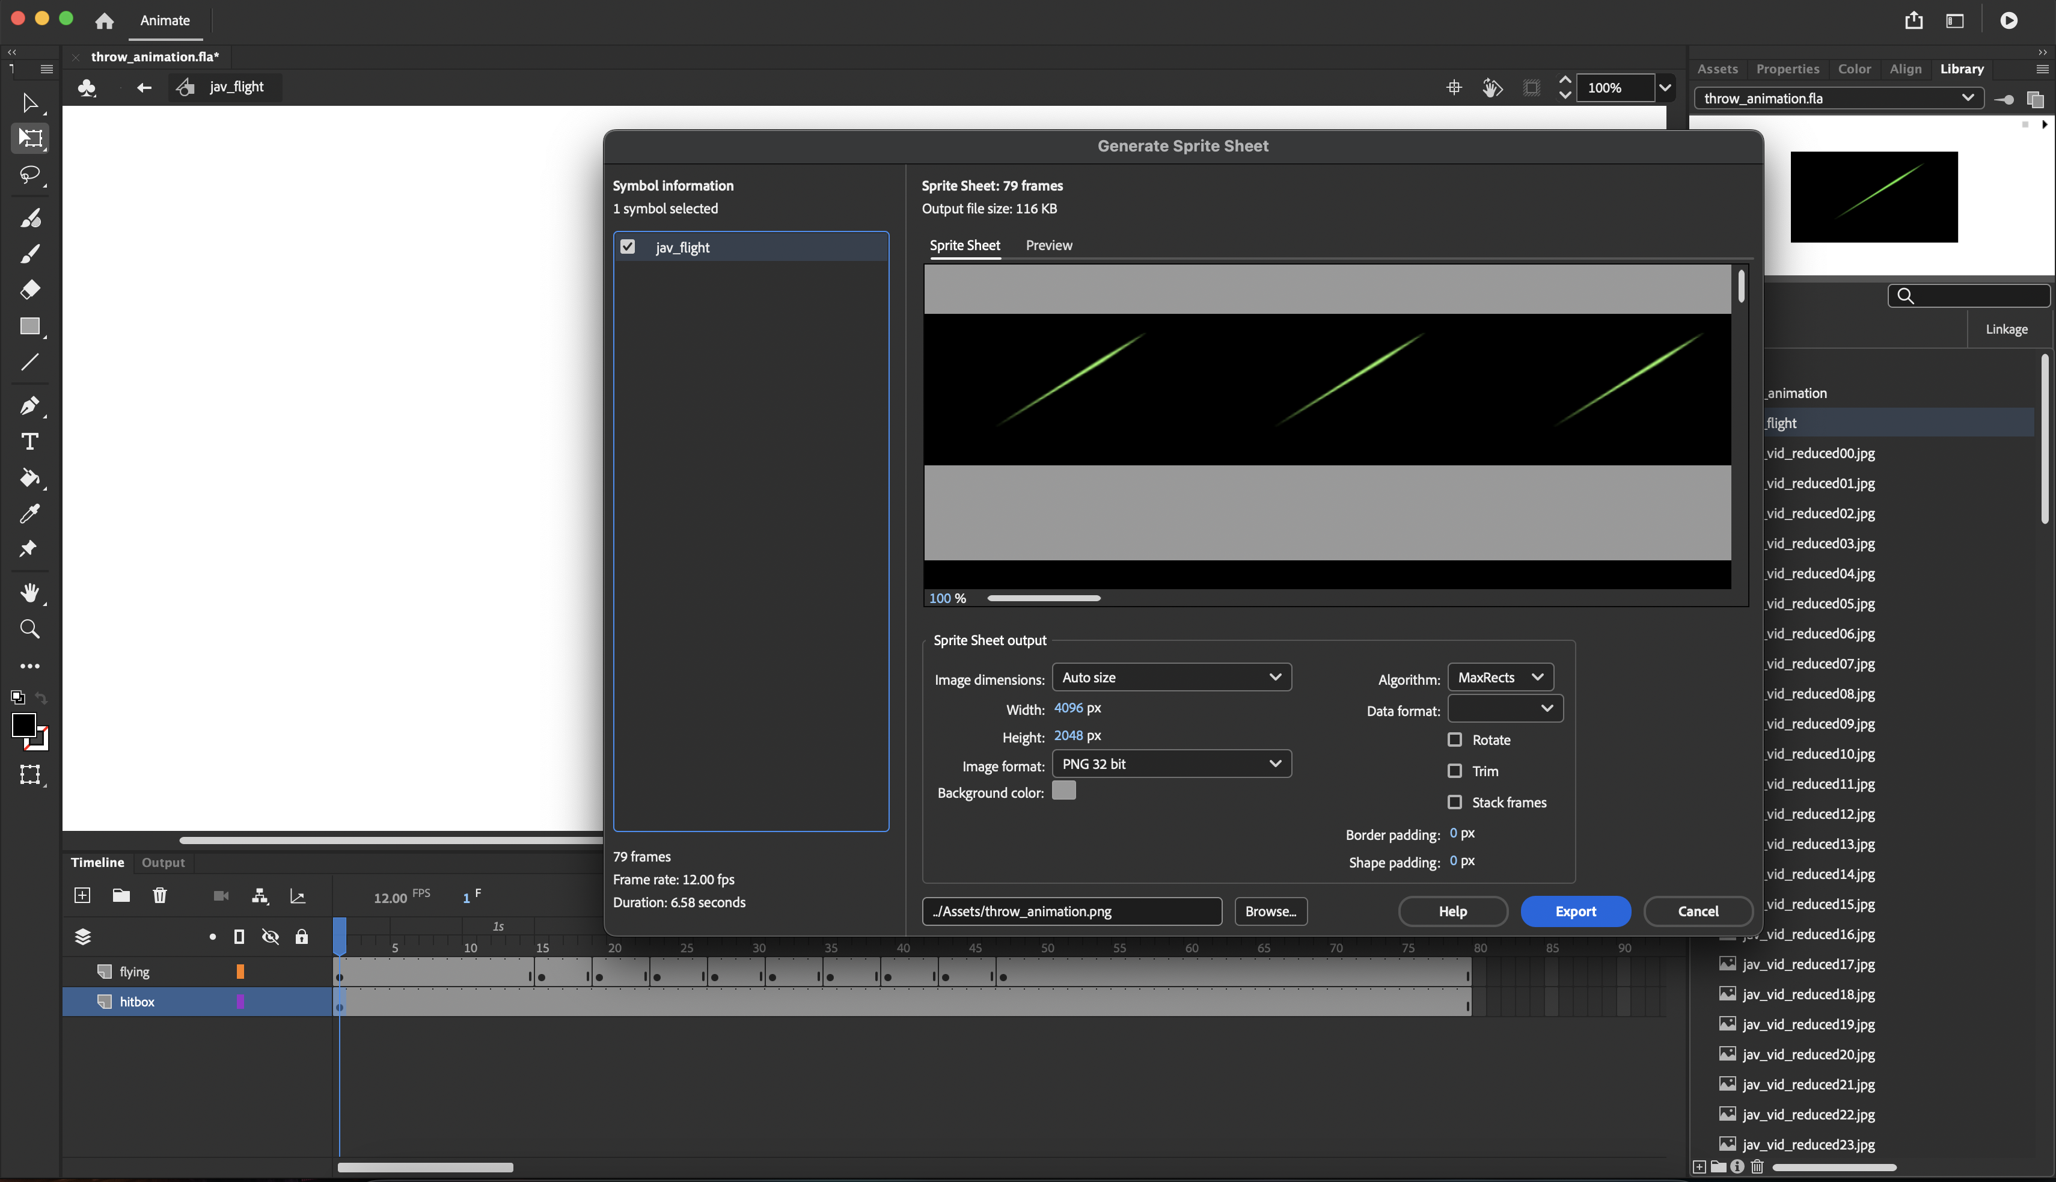This screenshot has width=2056, height=1182.
Task: Uncheck the jav_flight symbol checkbox
Action: [628, 246]
